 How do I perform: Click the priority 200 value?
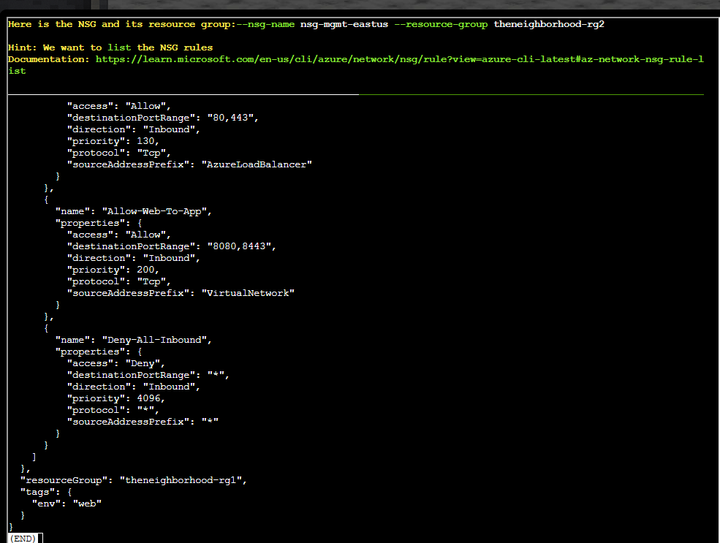click(145, 270)
